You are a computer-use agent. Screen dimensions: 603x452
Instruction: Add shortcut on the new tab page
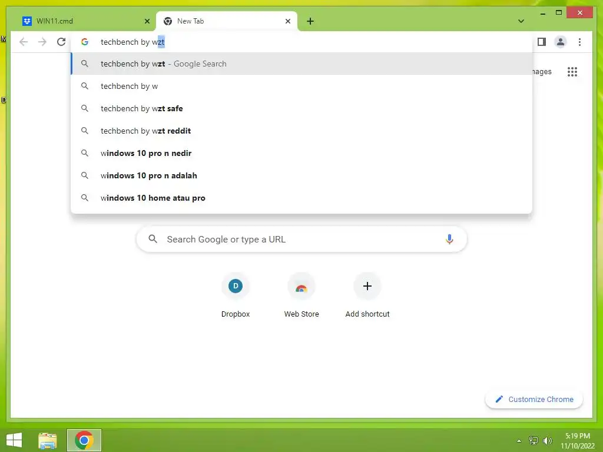pyautogui.click(x=367, y=295)
